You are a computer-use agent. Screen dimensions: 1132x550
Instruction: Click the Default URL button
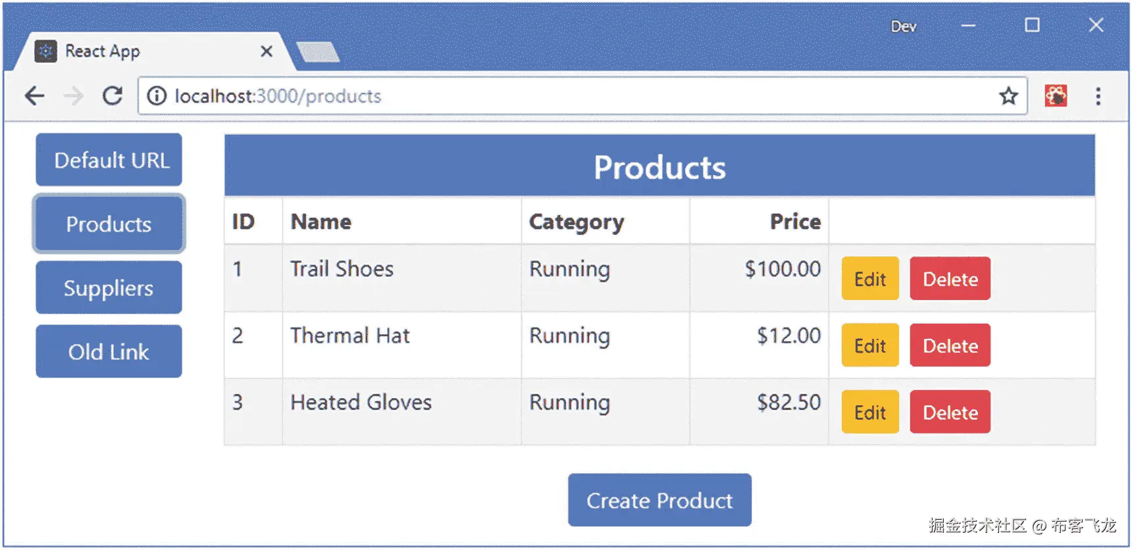point(109,160)
